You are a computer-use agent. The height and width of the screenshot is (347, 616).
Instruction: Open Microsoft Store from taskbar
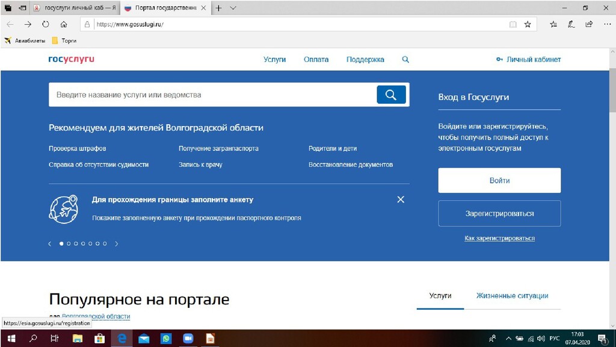99,339
